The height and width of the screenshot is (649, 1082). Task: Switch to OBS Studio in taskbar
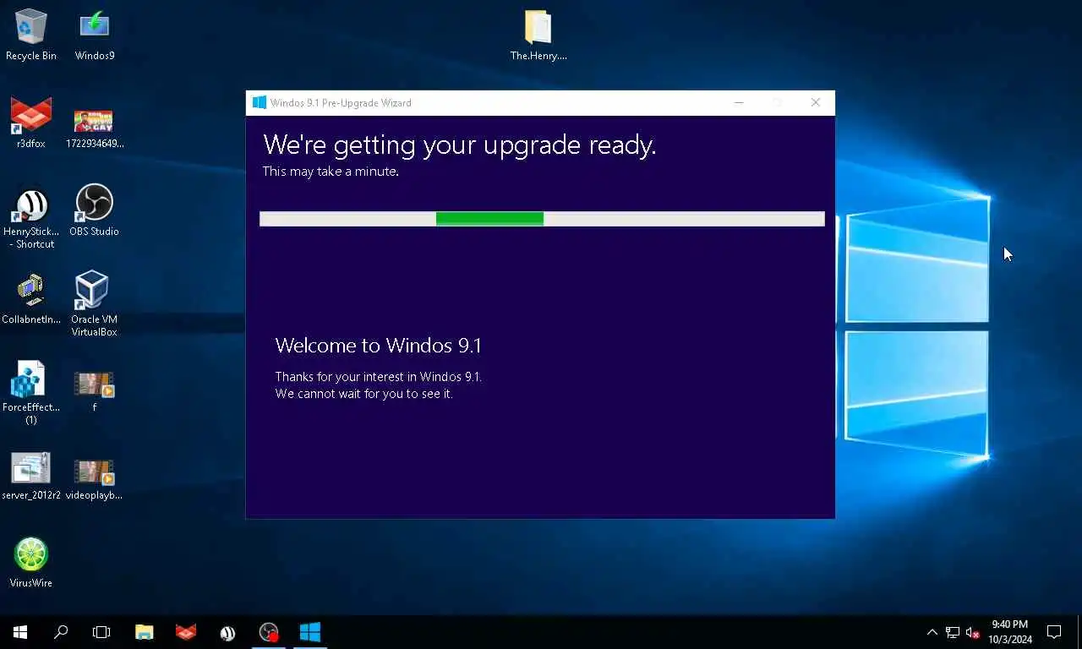coord(269,632)
